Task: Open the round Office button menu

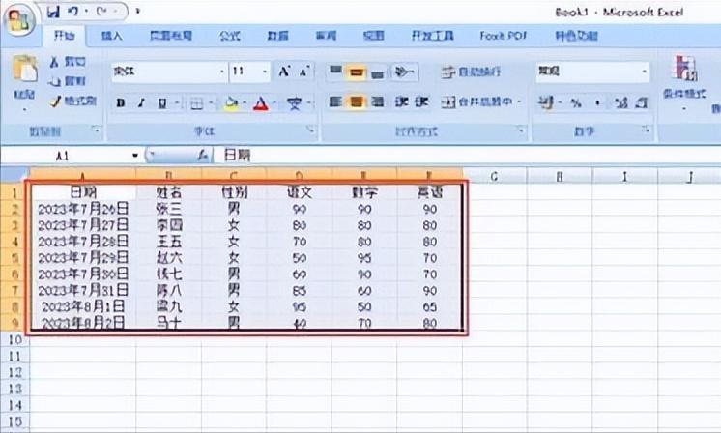Action: (x=19, y=20)
